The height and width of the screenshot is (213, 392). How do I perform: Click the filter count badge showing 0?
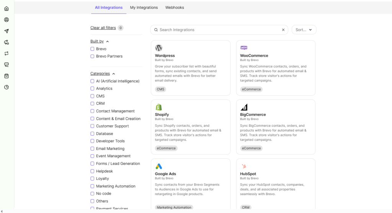click(x=121, y=28)
